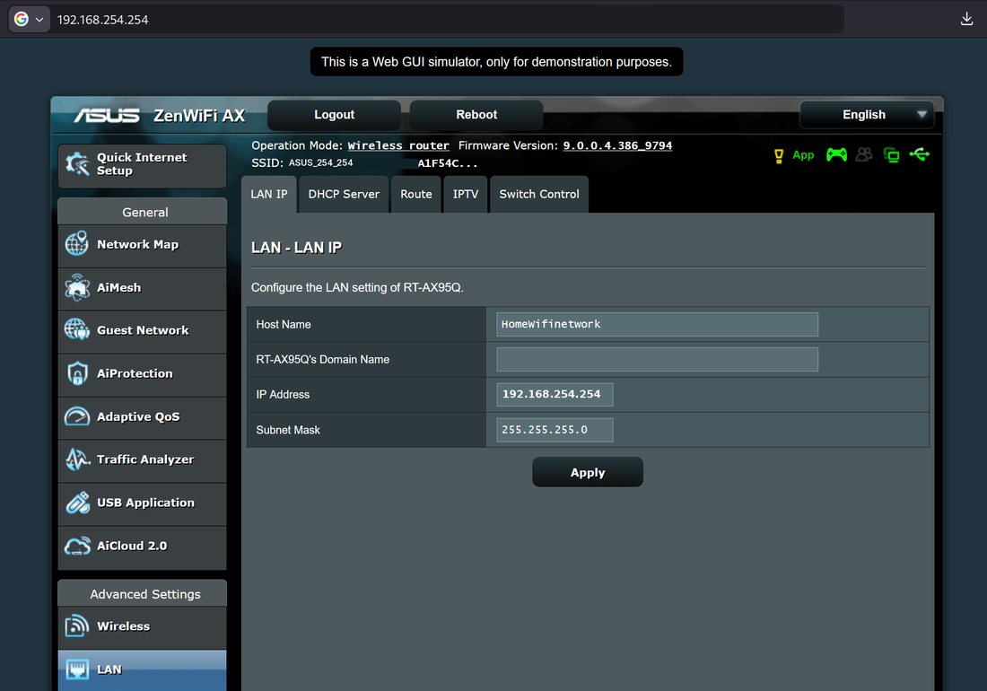This screenshot has height=691, width=987.
Task: Click the guest users status icon
Action: coord(864,154)
